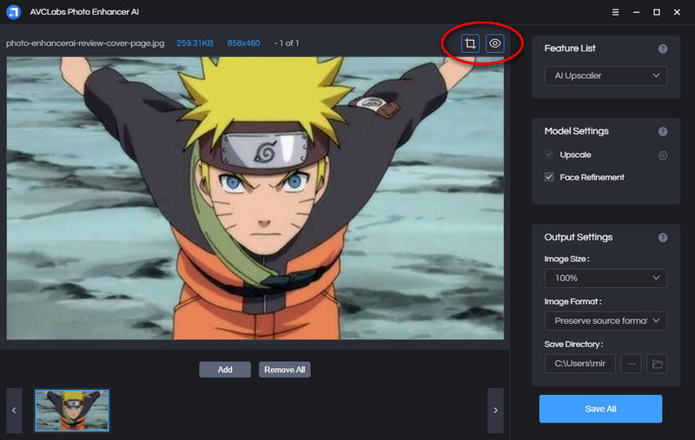Browse save directory with ellipsis button
The height and width of the screenshot is (440, 695).
pyautogui.click(x=632, y=364)
